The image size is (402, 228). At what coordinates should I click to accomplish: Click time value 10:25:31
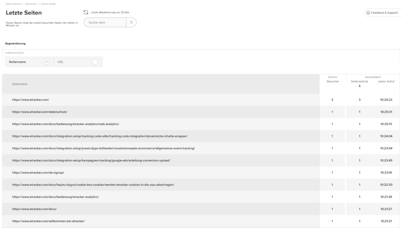tap(386, 112)
